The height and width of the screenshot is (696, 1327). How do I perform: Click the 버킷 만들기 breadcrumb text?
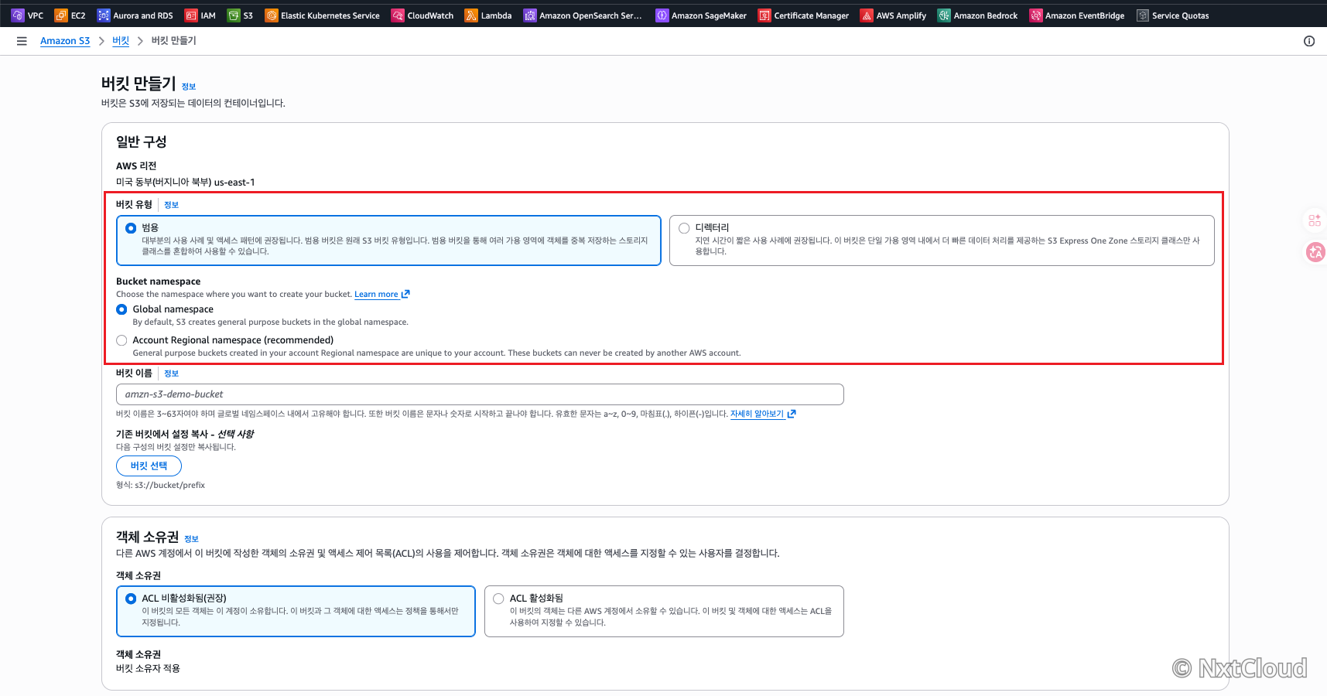pyautogui.click(x=173, y=41)
